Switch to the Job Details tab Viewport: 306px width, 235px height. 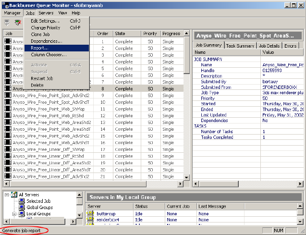coord(269,46)
